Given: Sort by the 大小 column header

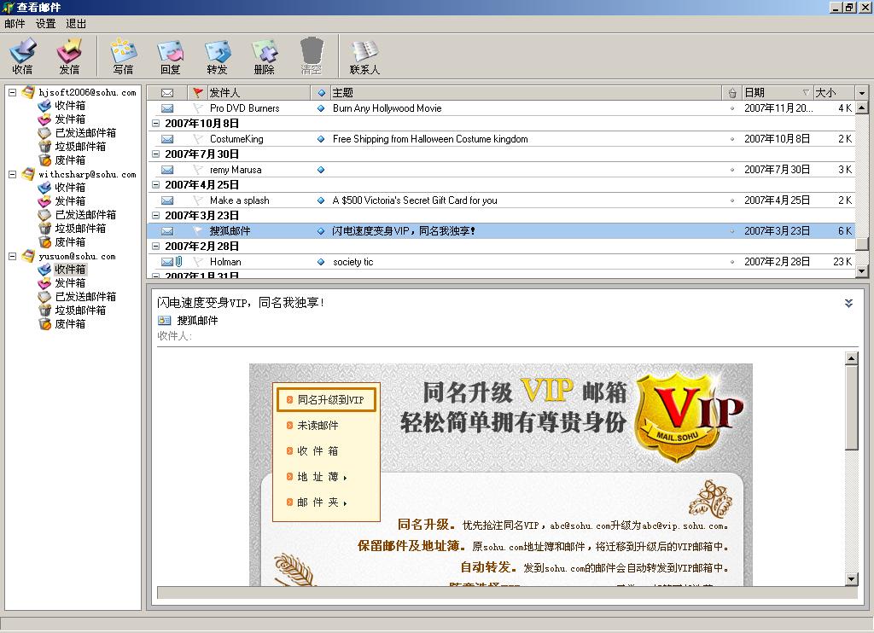Looking at the screenshot, I should 833,92.
